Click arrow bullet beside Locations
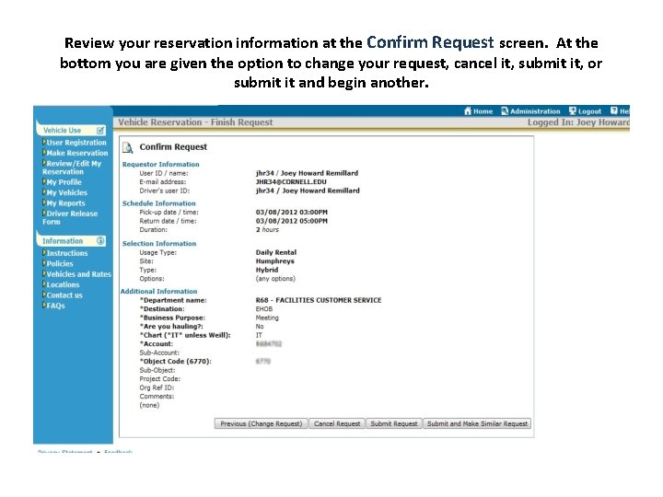Viewport: 663px width, 497px height. click(x=44, y=284)
